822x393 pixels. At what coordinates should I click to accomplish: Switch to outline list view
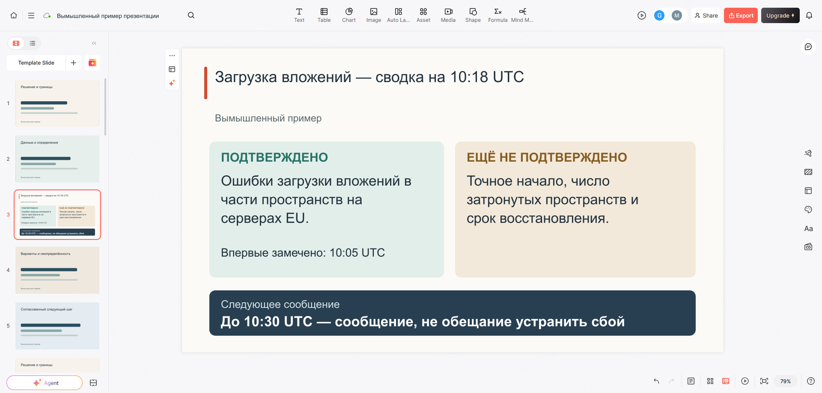point(33,43)
